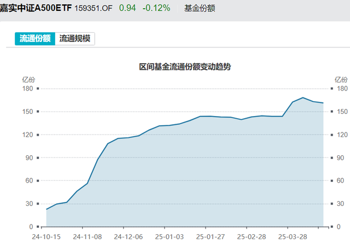Click the peak point of the share line
Screen dimensions: 350x243
click(303, 98)
